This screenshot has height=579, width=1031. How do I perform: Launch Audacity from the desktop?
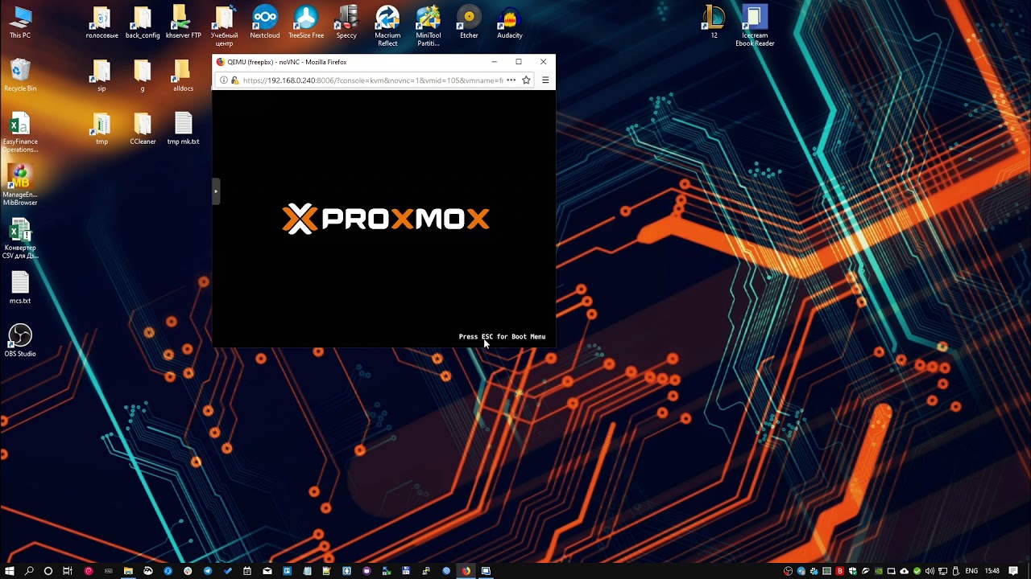pos(510,23)
